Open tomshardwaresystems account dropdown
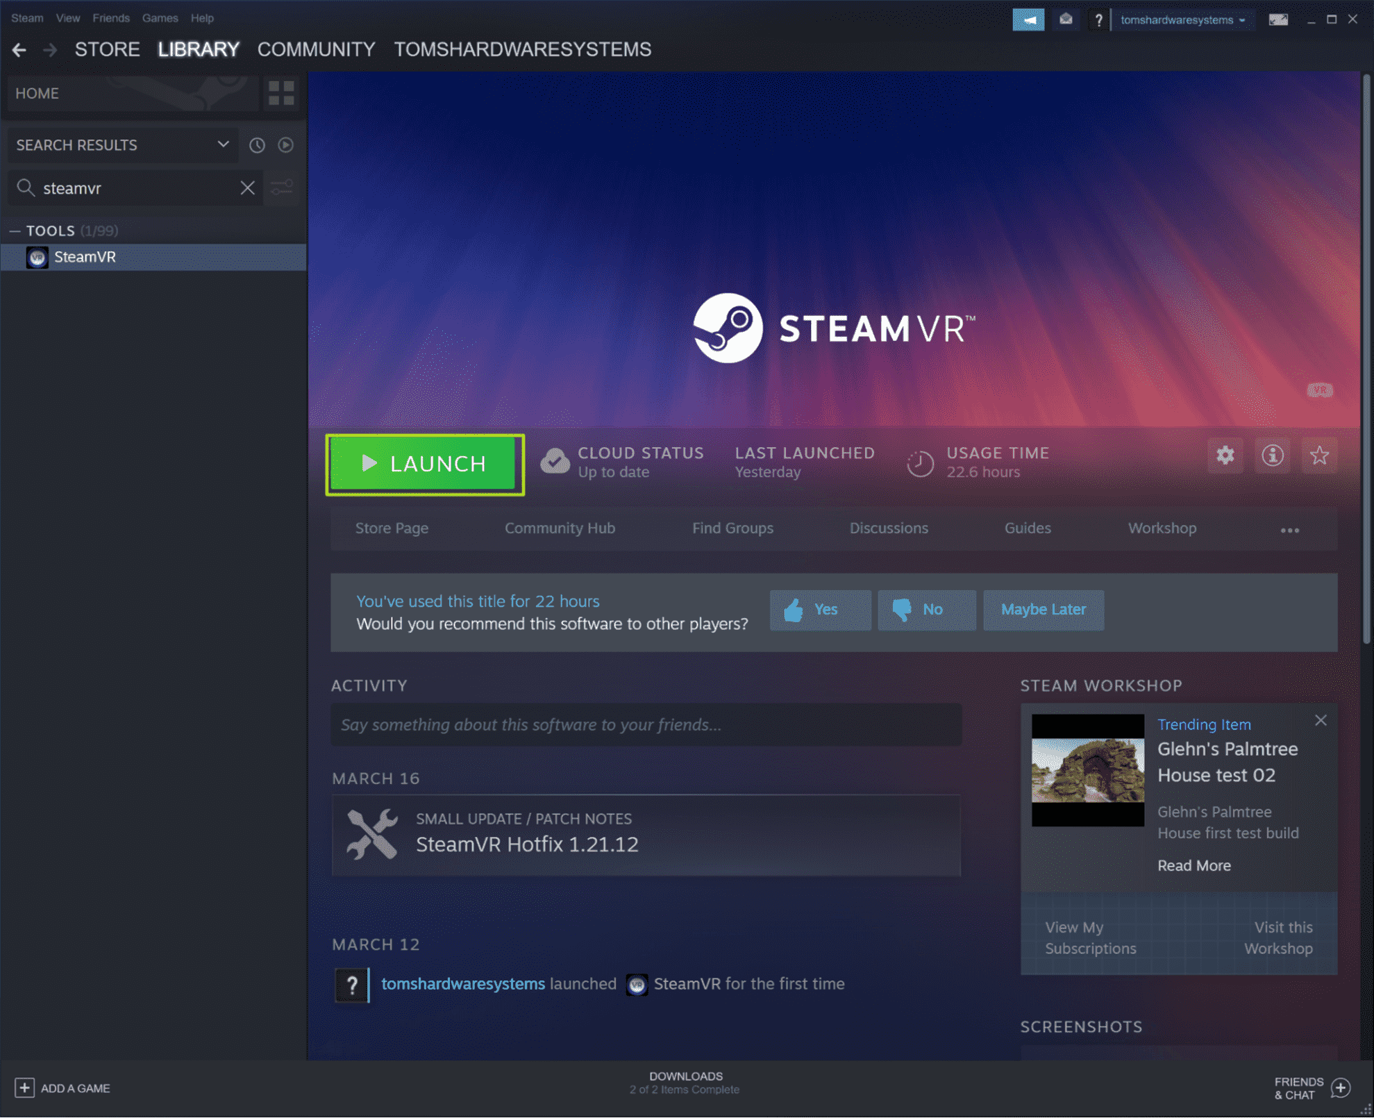This screenshot has height=1118, width=1374. click(x=1182, y=20)
